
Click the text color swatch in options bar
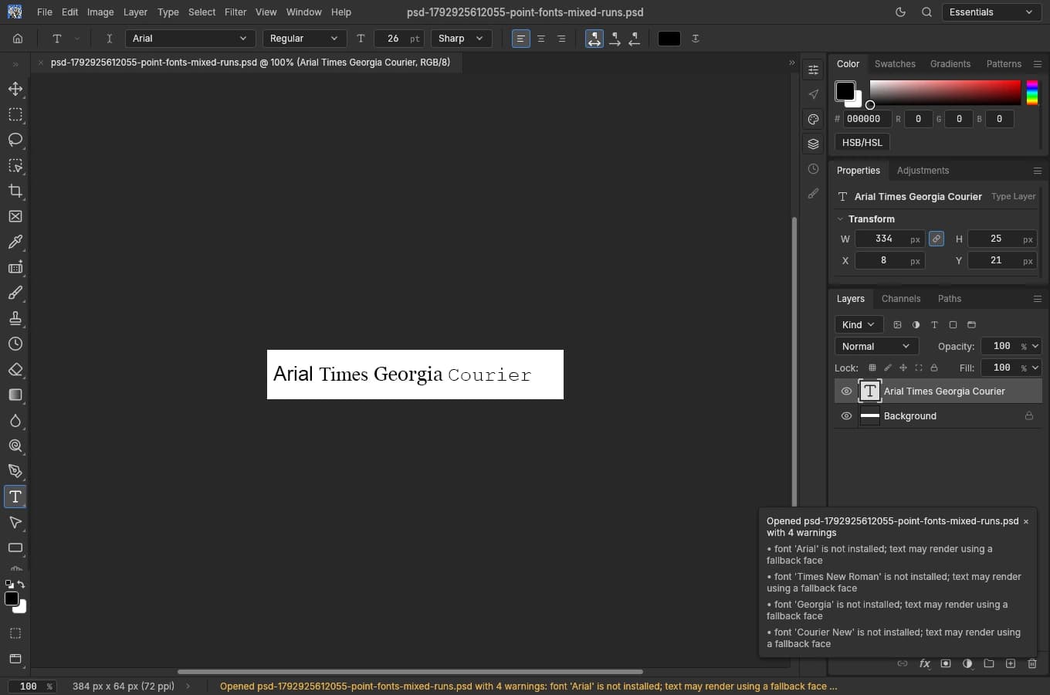pos(669,39)
